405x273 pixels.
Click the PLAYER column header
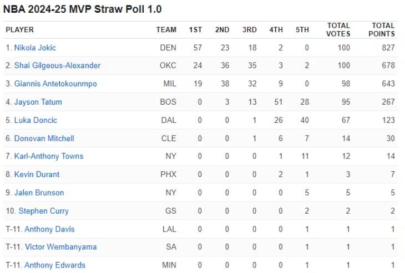(x=19, y=30)
